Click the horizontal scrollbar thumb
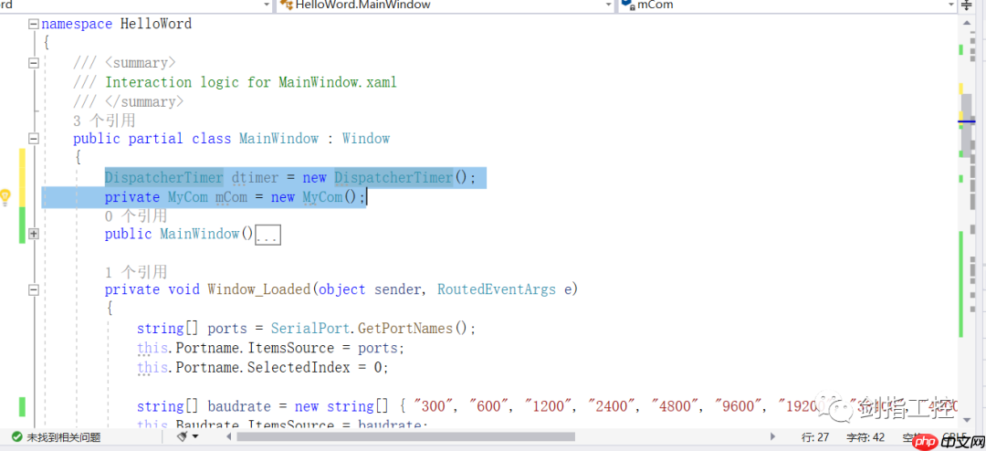This screenshot has height=451, width=986. pyautogui.click(x=405, y=436)
